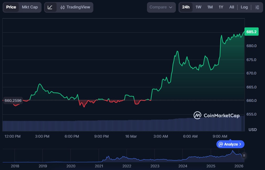The height and width of the screenshot is (170, 265).
Task: Show All time price history
Action: 231,7
